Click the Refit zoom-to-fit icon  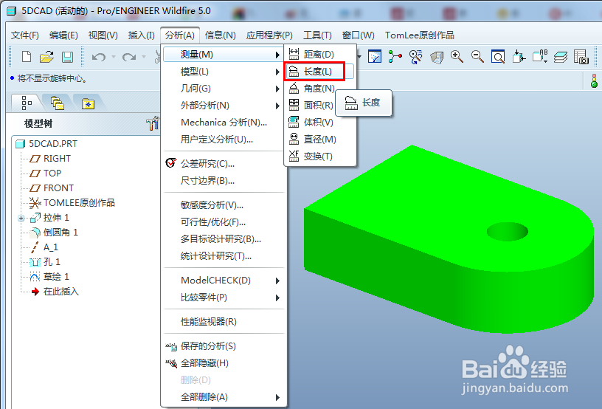[498, 57]
